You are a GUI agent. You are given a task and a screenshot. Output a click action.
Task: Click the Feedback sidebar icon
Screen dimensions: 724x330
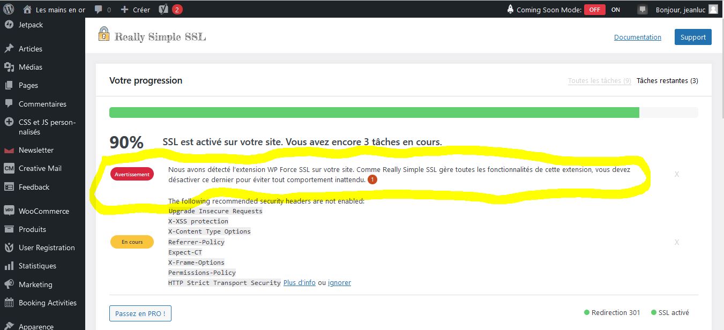coord(9,187)
